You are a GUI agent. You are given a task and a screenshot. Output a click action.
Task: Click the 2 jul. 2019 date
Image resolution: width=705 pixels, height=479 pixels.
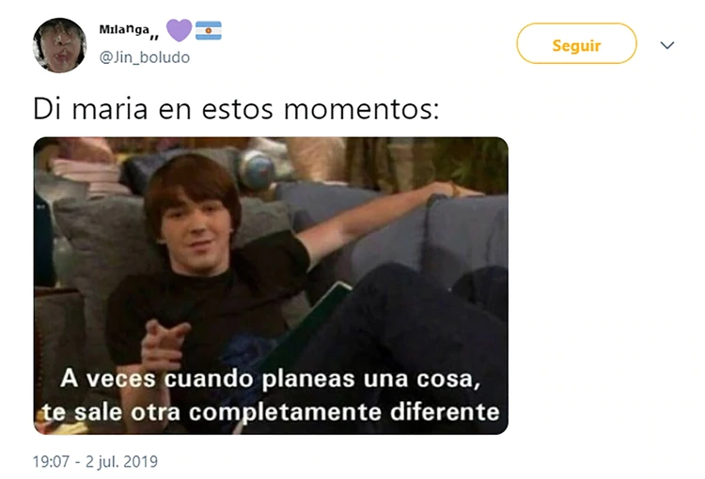pos(121,461)
